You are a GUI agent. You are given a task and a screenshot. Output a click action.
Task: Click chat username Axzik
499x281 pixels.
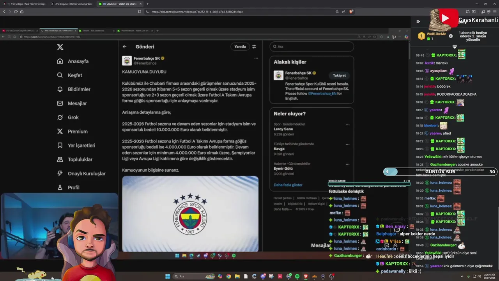click(429, 63)
